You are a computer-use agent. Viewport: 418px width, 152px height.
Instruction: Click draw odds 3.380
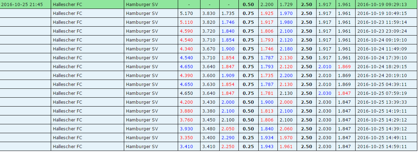click(209, 111)
